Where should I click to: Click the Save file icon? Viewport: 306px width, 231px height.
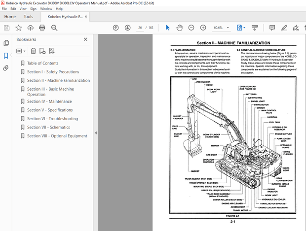coord(6,28)
